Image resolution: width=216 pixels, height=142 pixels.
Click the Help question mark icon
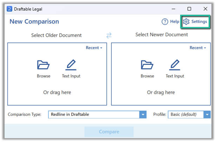[165, 22]
